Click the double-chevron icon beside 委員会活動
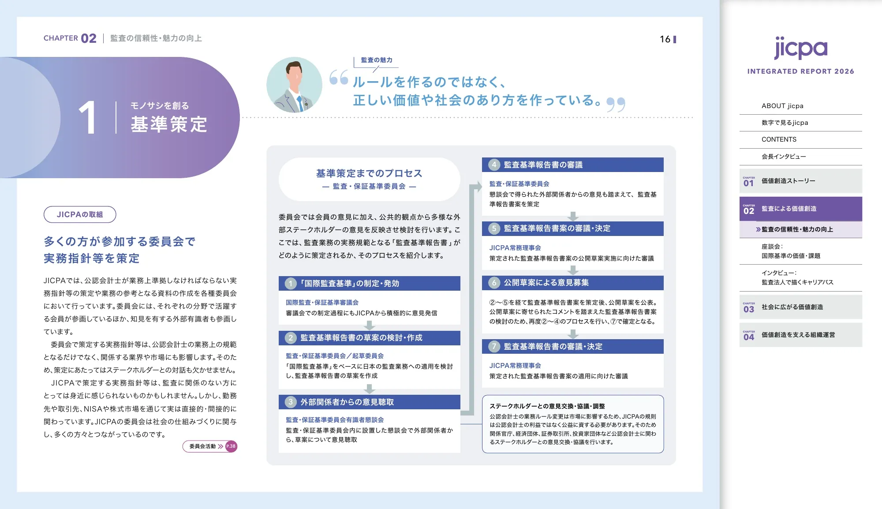Viewport: 882px width, 509px height. (x=220, y=446)
